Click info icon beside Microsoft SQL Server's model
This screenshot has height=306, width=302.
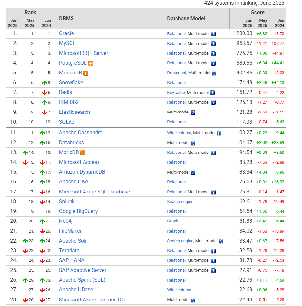pos(213,53)
